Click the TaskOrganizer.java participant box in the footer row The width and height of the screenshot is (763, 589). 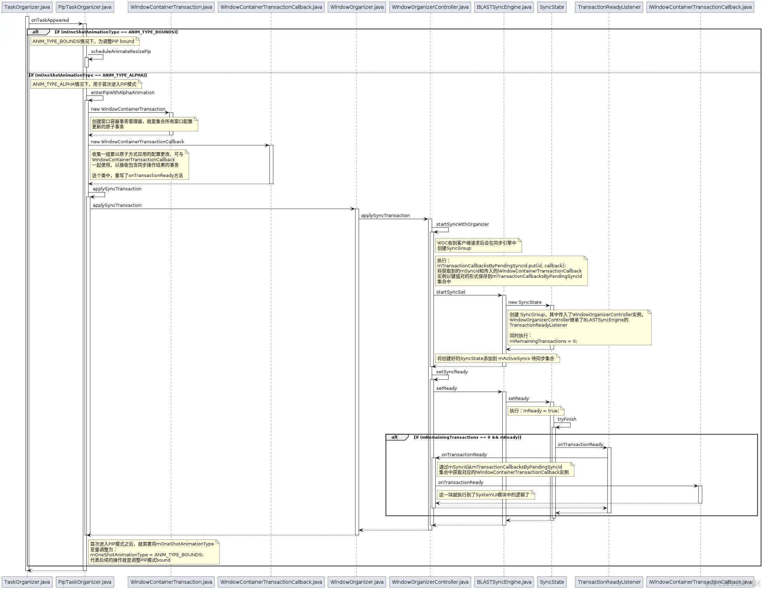tap(27, 582)
